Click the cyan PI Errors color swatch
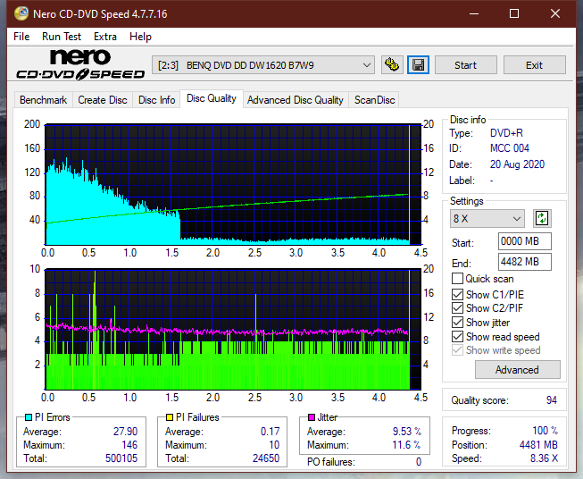 pos(29,417)
